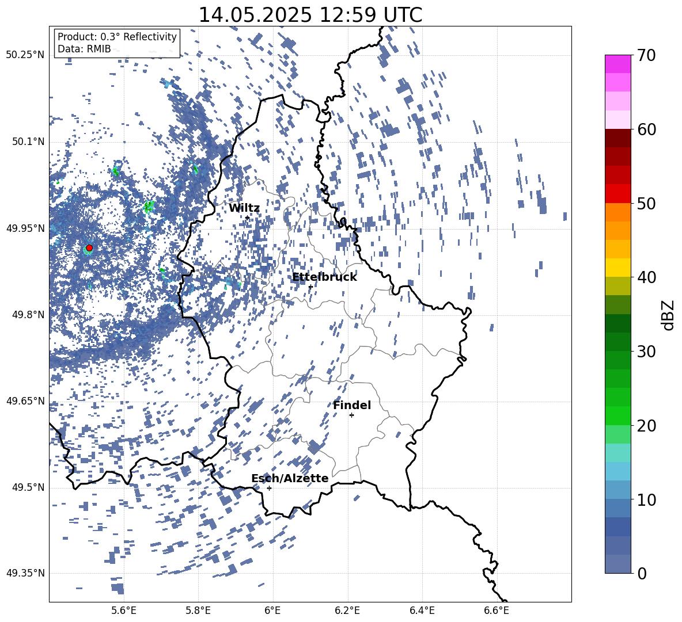Click the Ettelbruck cross marker
This screenshot has width=682, height=622.
310,287
